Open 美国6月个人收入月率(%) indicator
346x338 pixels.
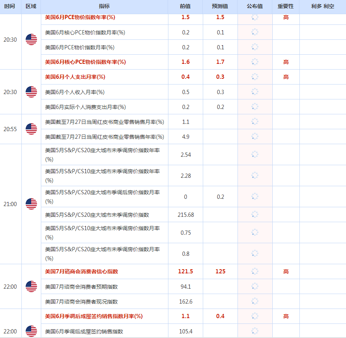point(75,92)
